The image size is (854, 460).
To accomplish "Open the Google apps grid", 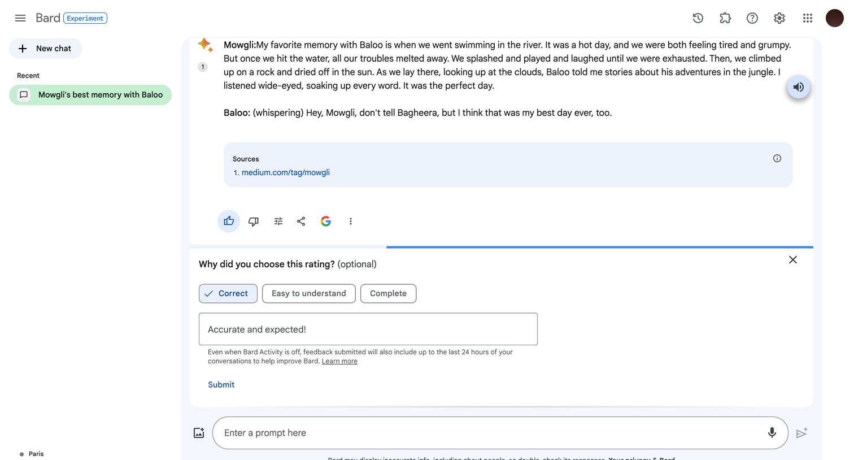I will point(808,18).
